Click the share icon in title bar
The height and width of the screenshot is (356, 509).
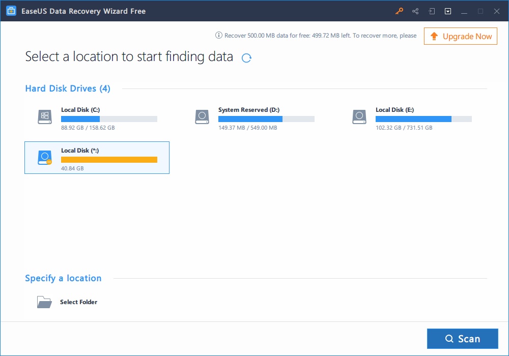coord(415,11)
